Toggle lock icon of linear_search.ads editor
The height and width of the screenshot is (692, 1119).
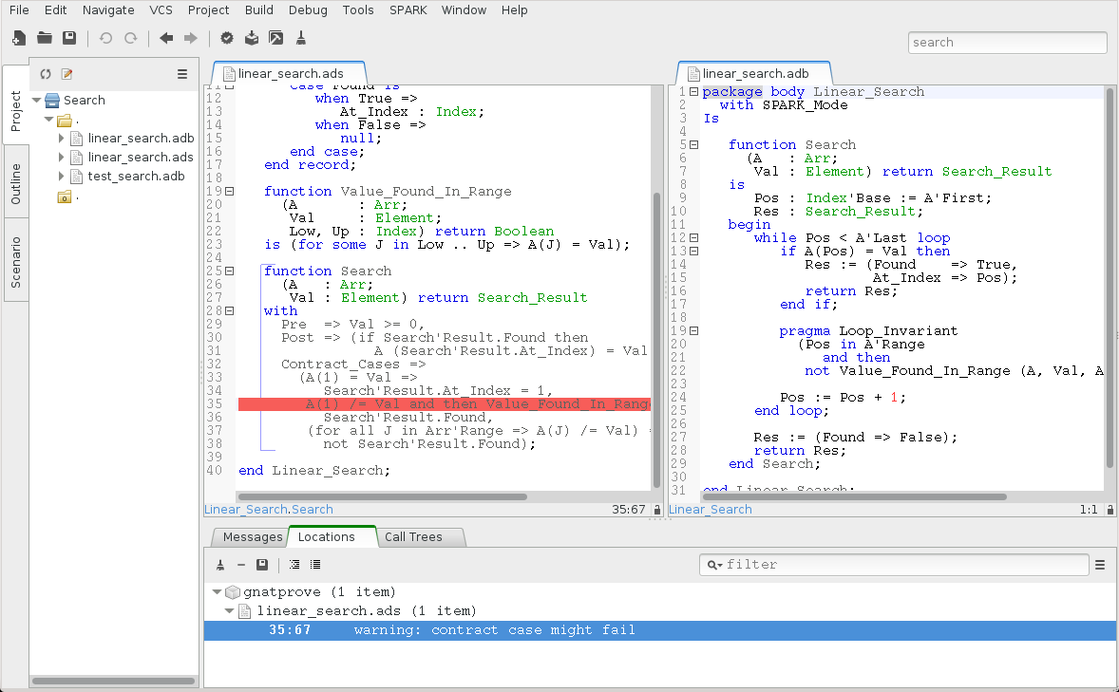coord(657,510)
